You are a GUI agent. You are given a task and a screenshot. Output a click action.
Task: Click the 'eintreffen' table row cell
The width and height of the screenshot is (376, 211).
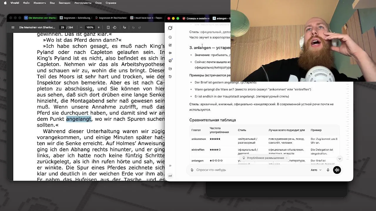(x=198, y=150)
